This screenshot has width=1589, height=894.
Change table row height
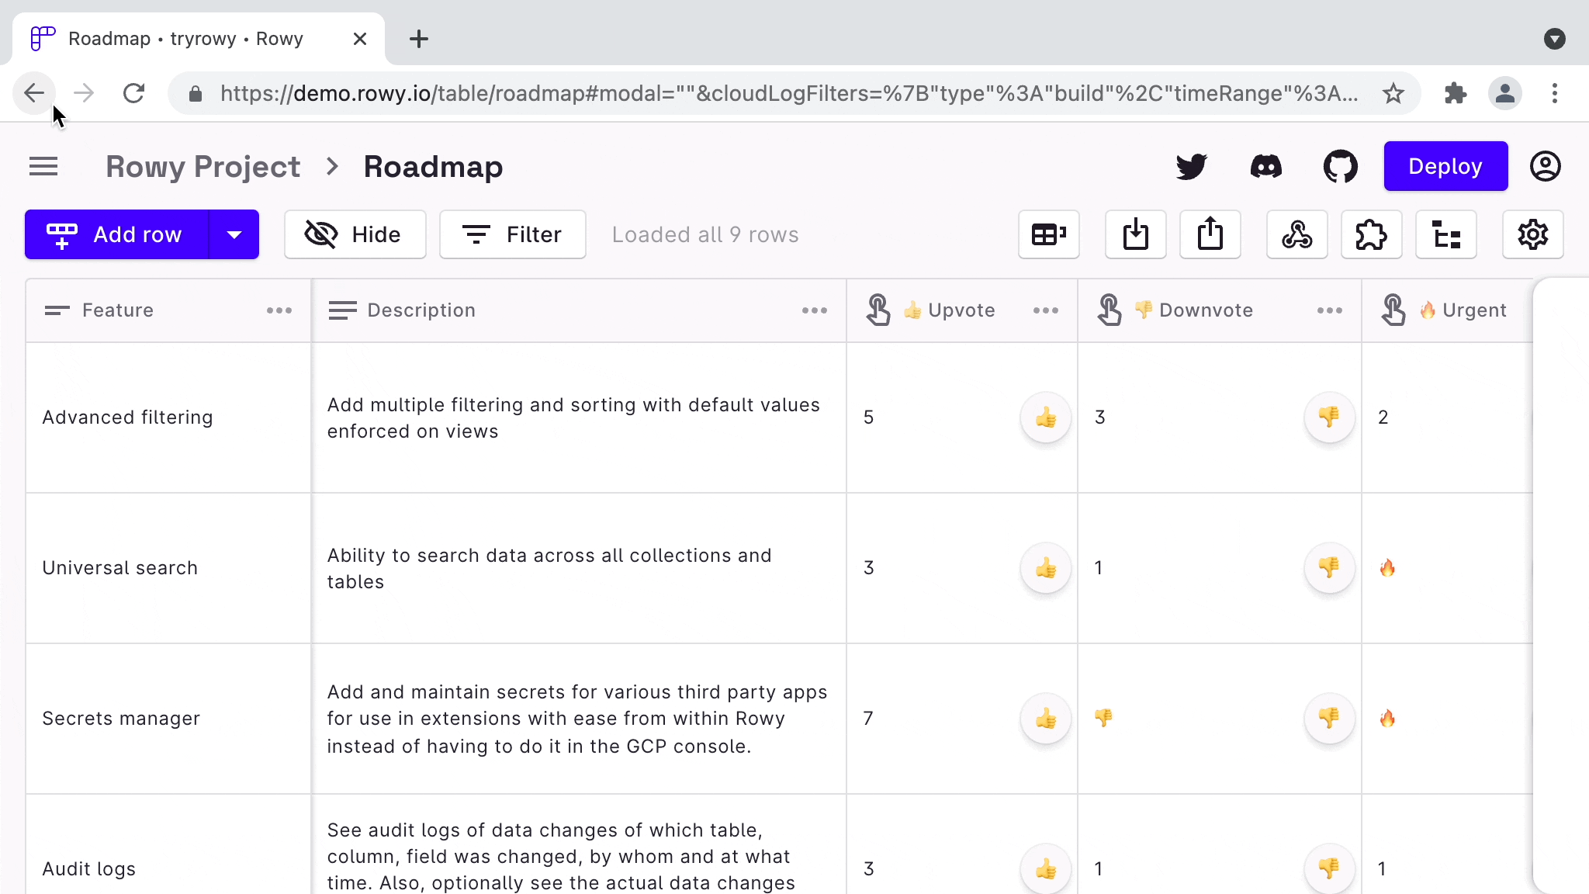[1049, 234]
